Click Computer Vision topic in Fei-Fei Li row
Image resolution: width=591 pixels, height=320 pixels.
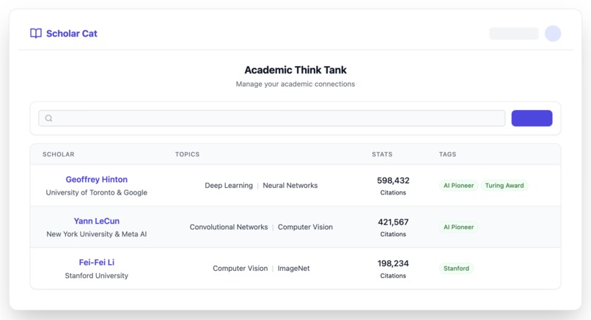tap(240, 269)
